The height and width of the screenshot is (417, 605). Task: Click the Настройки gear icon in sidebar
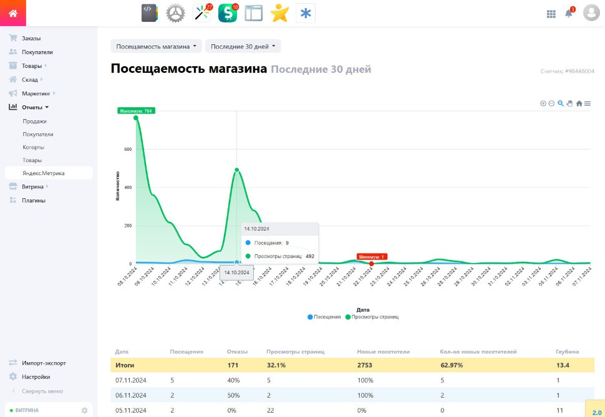13,376
